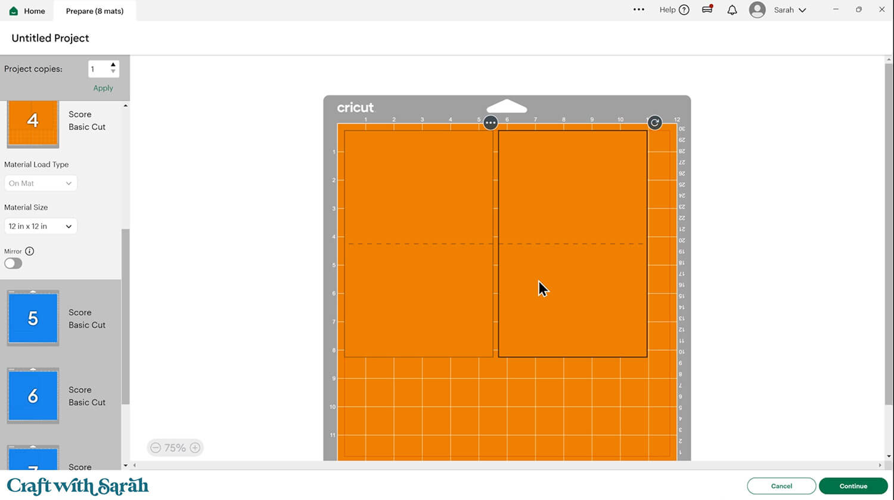Image resolution: width=894 pixels, height=500 pixels.
Task: Click the Continue button
Action: (x=853, y=486)
